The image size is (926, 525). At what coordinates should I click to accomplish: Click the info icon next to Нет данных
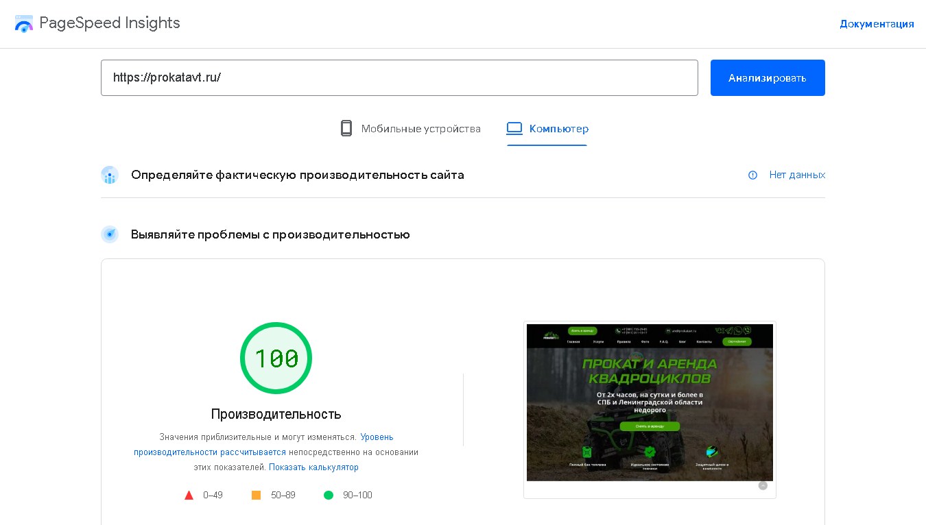click(x=752, y=175)
